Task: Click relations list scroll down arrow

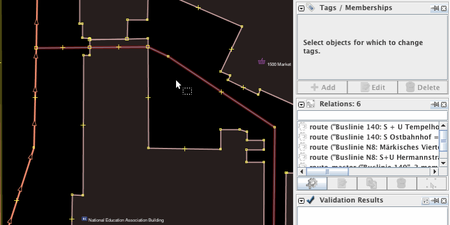Action: pos(443,163)
